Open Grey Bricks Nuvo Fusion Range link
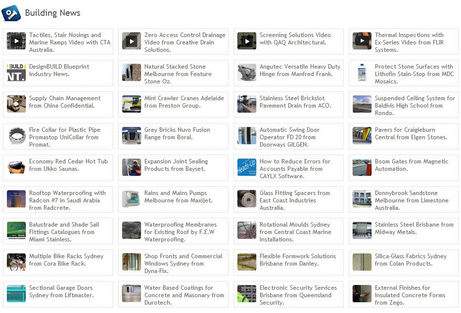Screen dimensions: 461x313 (x=177, y=133)
